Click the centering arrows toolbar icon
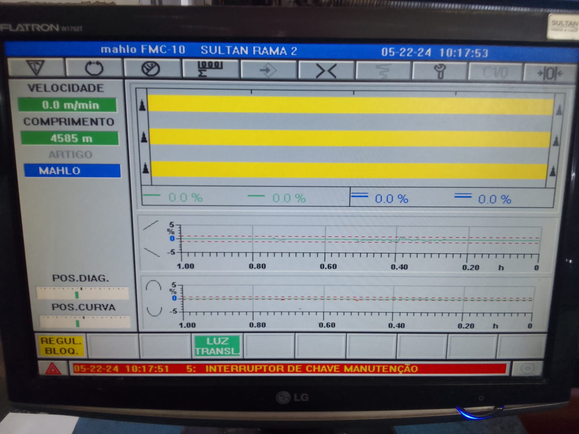The height and width of the screenshot is (434, 579). 549,73
